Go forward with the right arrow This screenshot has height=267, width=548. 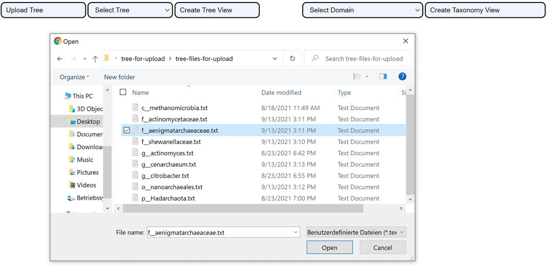point(73,59)
